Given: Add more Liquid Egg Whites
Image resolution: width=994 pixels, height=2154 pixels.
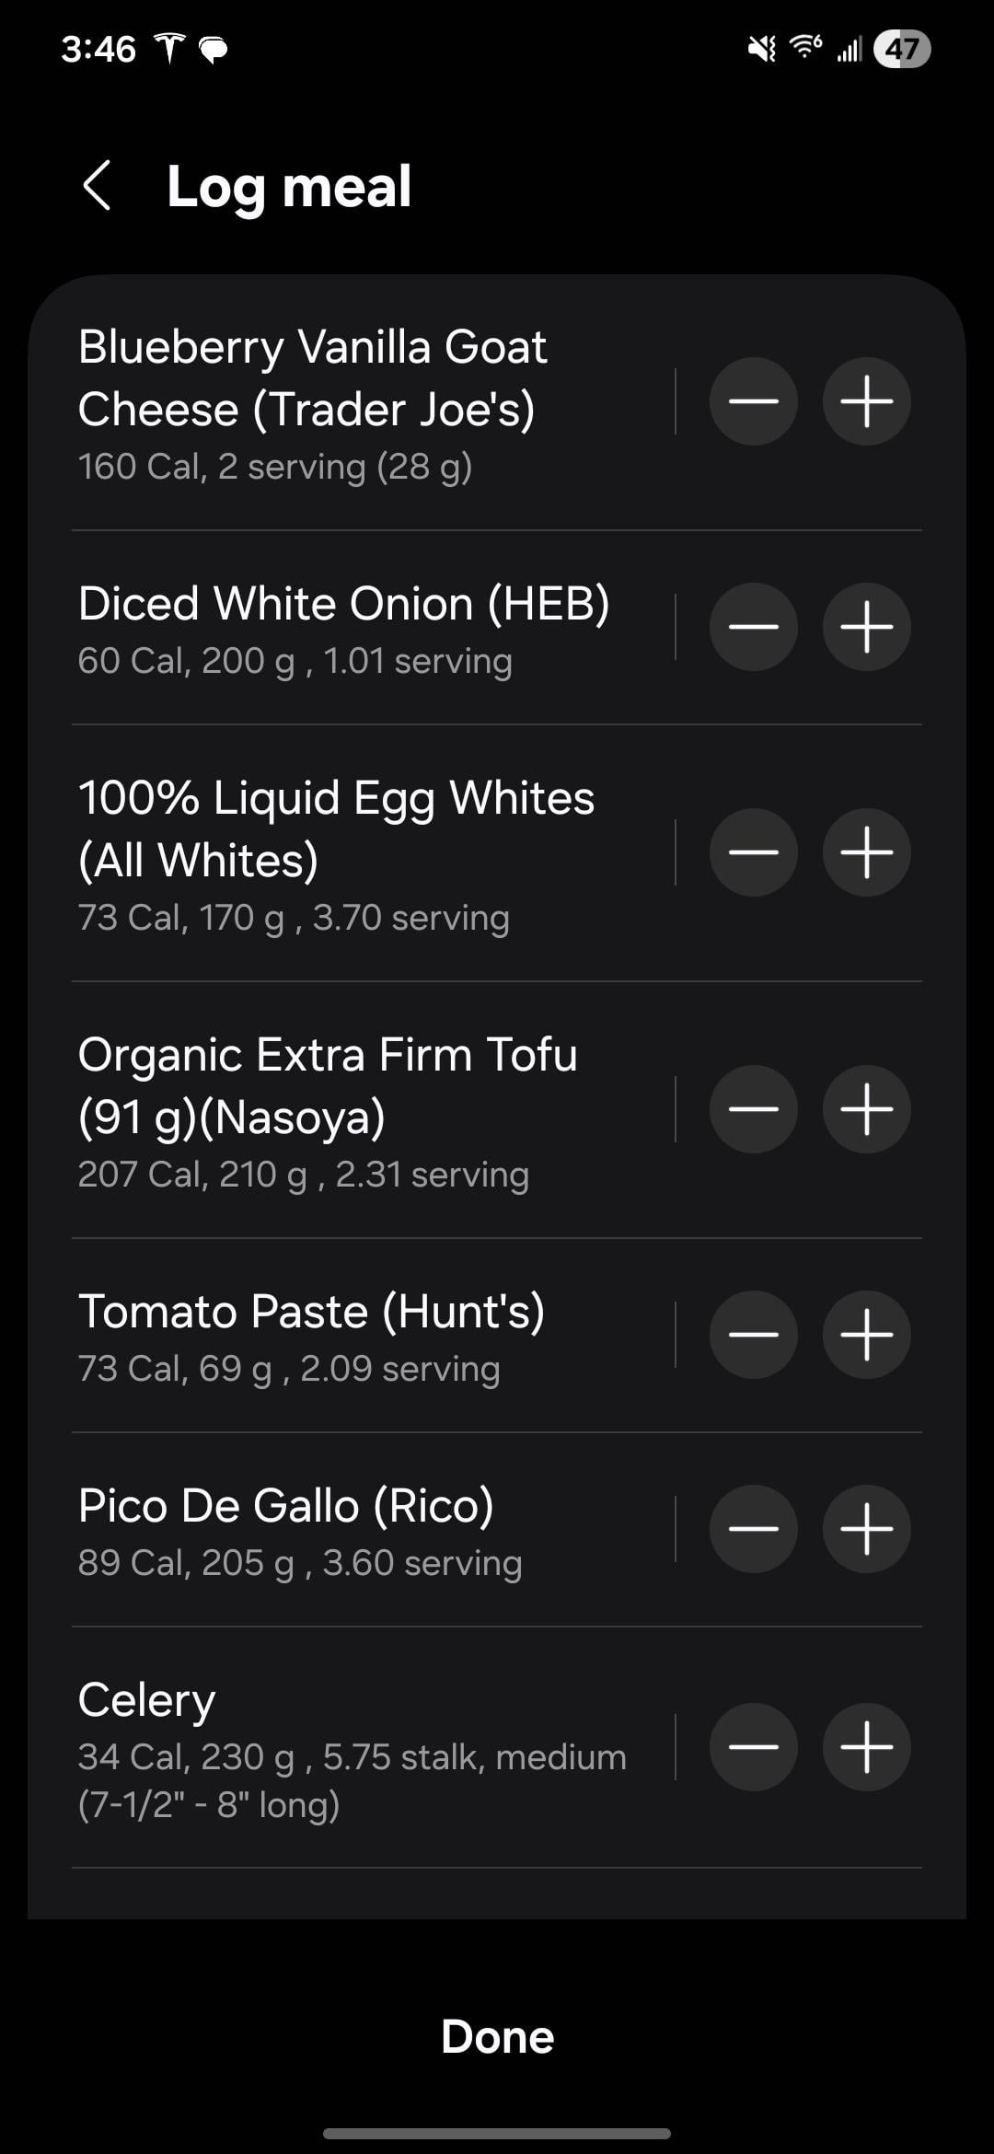Looking at the screenshot, I should point(866,852).
